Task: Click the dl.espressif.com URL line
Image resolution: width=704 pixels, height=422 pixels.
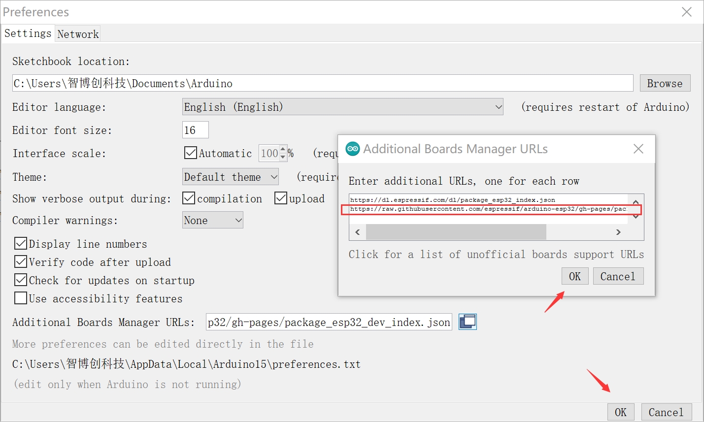Action: pyautogui.click(x=453, y=200)
